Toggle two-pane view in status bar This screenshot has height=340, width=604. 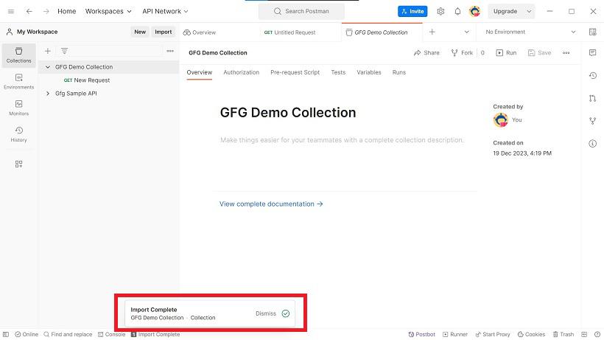point(584,334)
